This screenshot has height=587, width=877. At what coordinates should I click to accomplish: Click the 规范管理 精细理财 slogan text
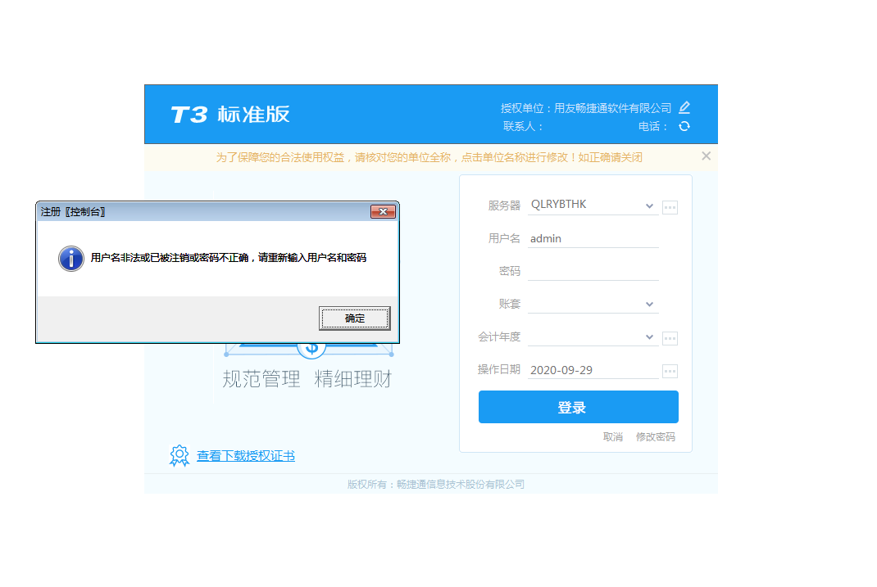(307, 379)
